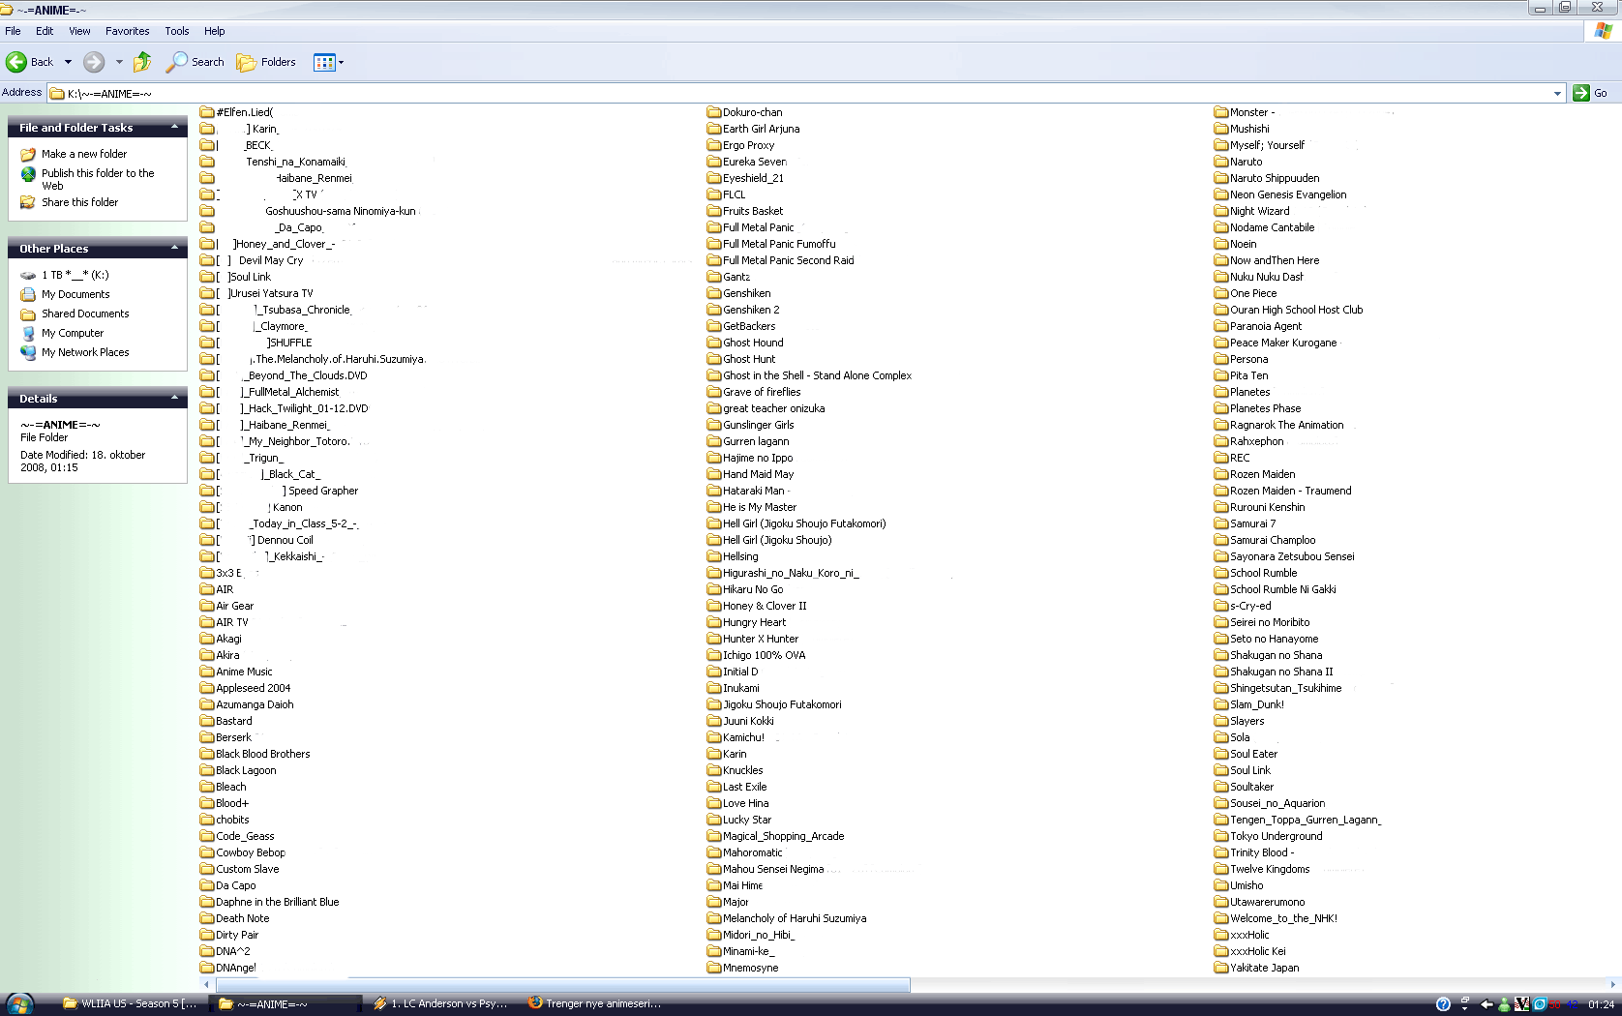Select the Lucky Star folder icon
Image resolution: width=1622 pixels, height=1016 pixels.
click(714, 820)
